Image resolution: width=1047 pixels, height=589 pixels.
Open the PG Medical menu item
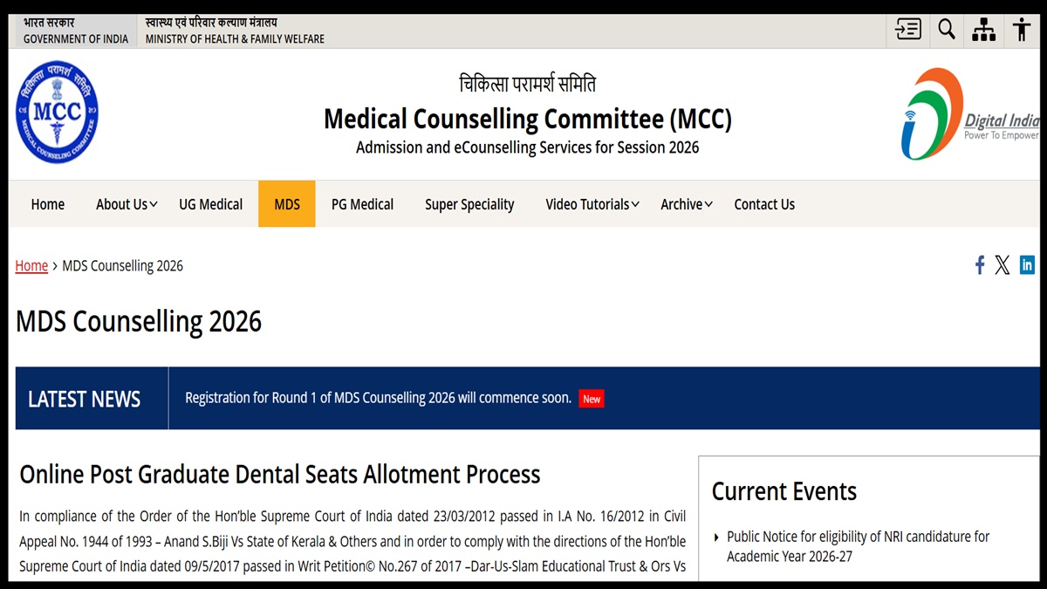pyautogui.click(x=362, y=204)
